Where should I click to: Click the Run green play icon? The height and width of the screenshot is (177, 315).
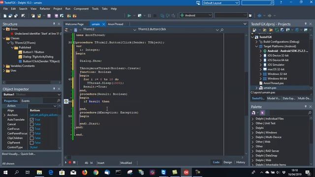click(x=129, y=15)
